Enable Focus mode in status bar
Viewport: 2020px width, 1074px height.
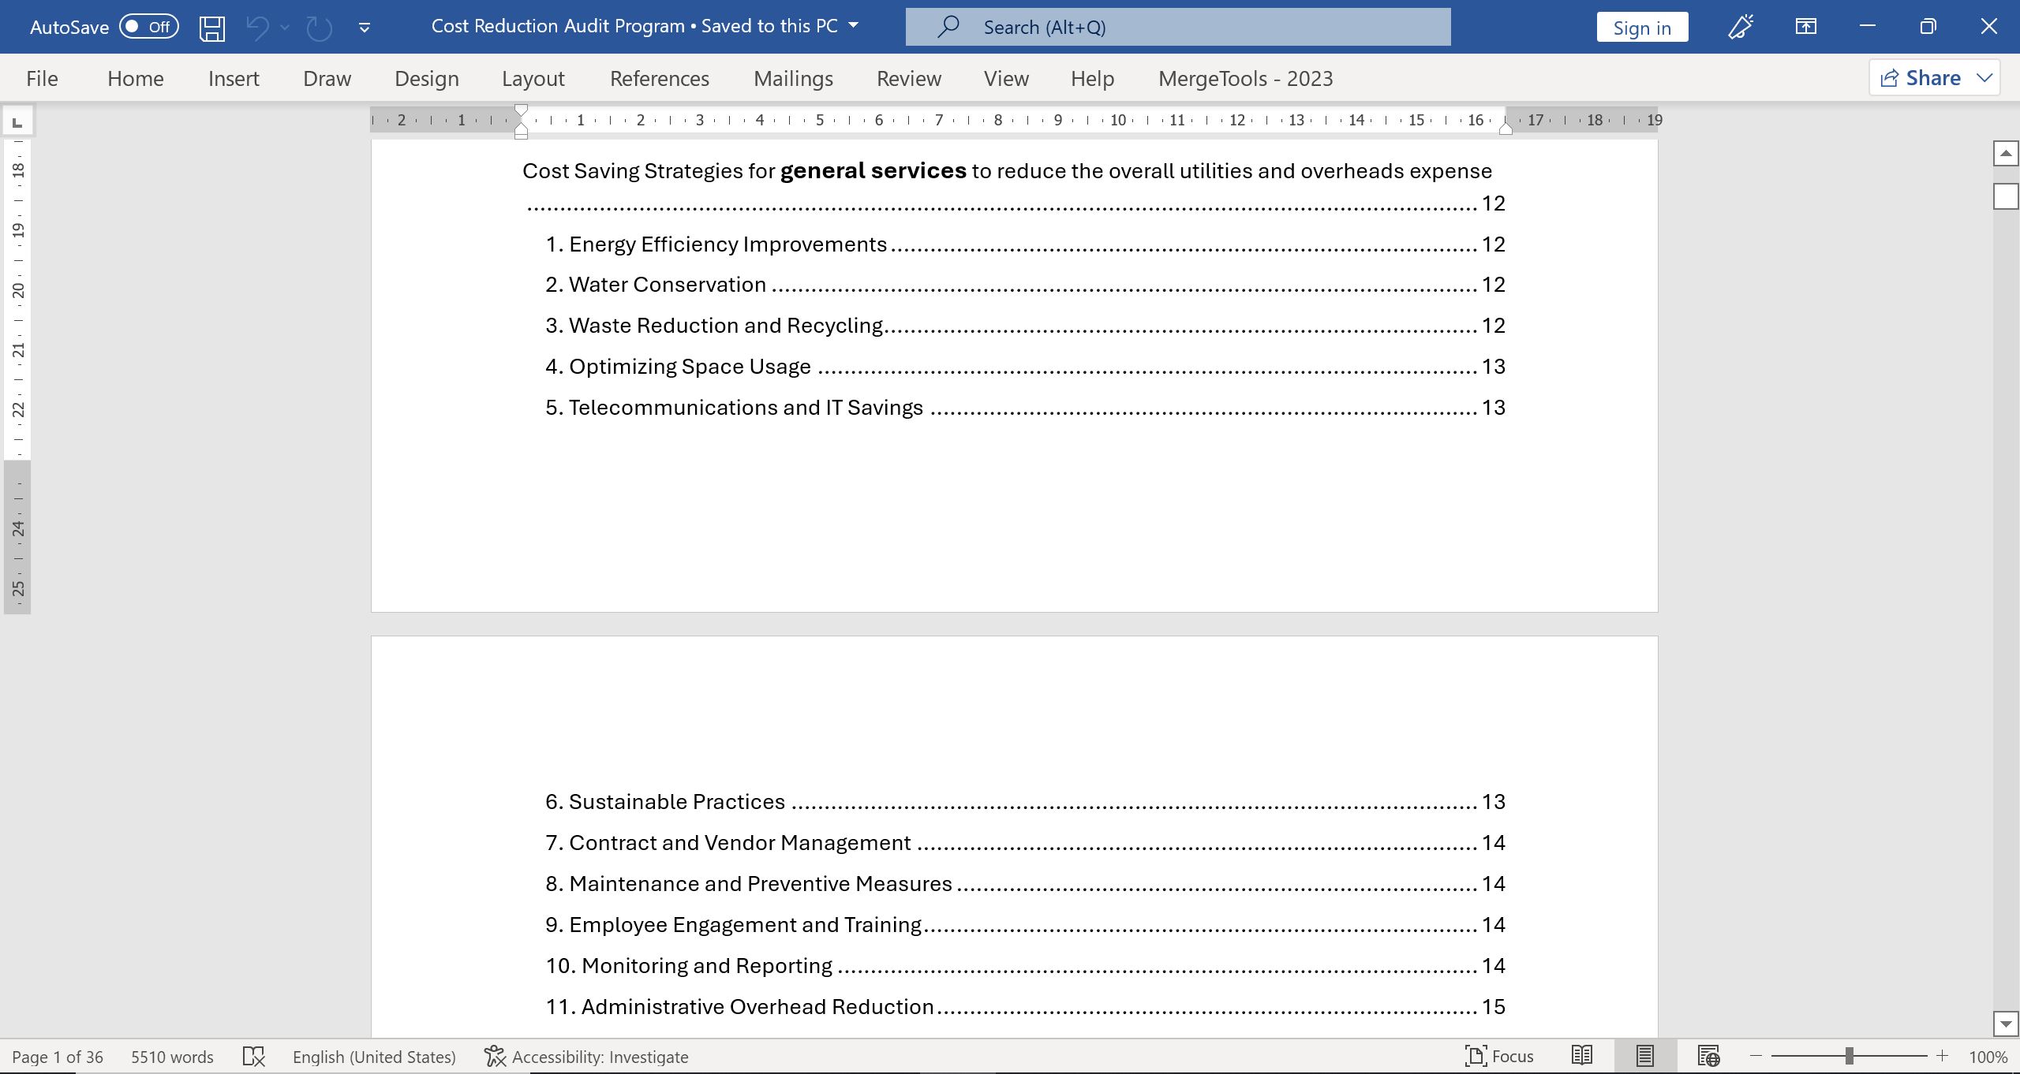point(1498,1056)
